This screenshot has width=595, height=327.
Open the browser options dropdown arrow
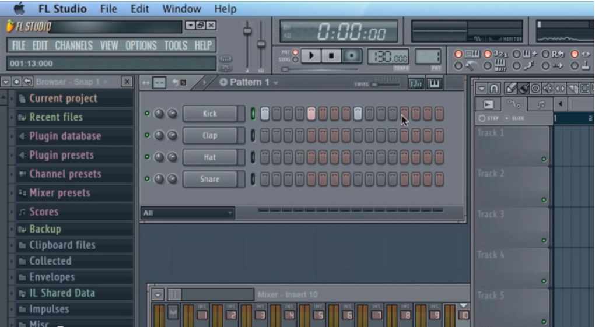click(6, 82)
